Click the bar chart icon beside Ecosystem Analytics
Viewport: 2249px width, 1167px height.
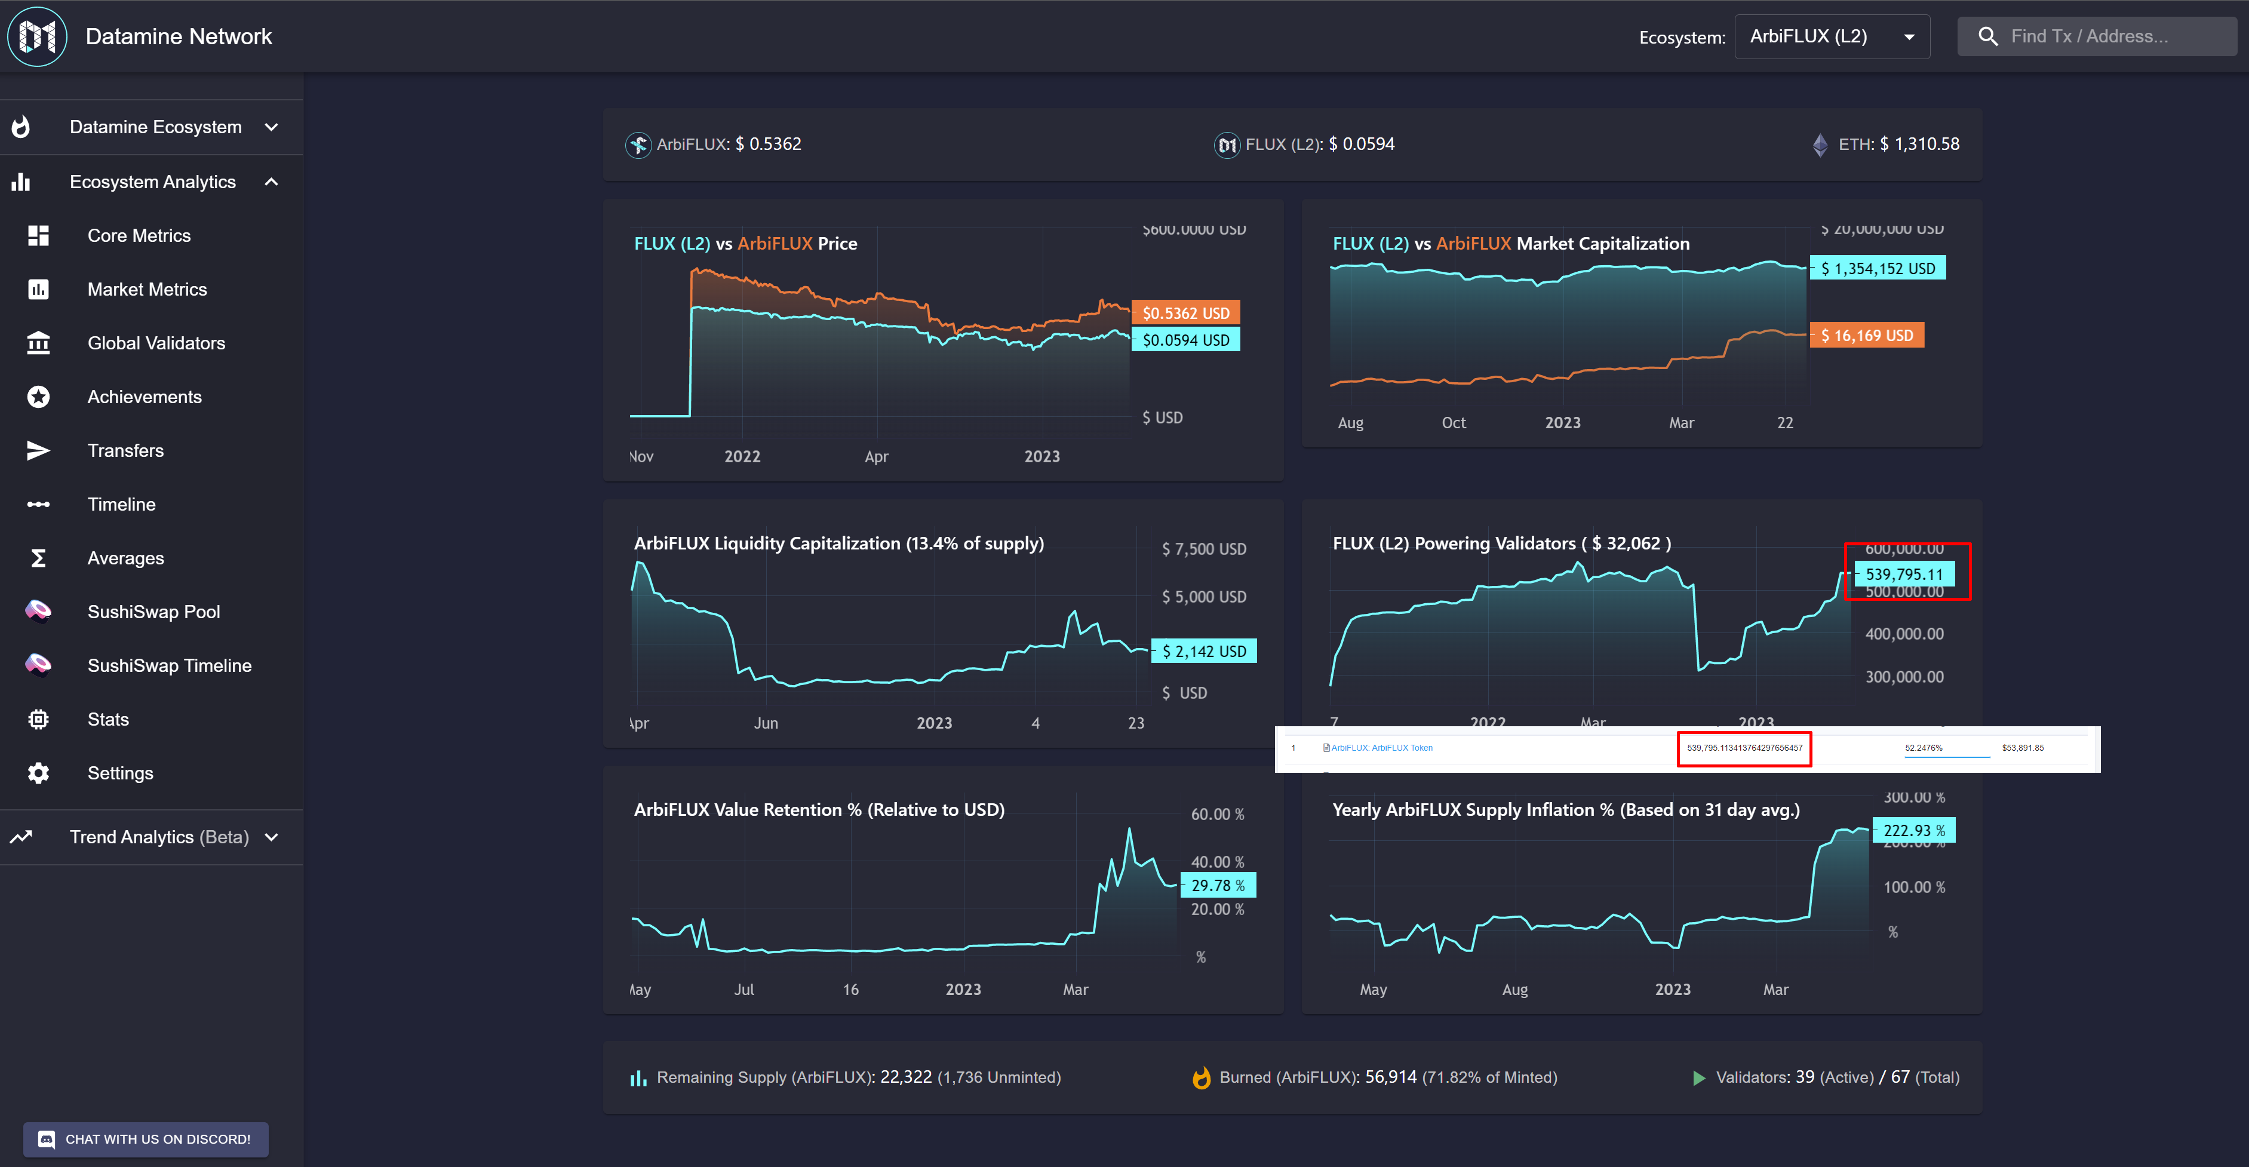21,182
